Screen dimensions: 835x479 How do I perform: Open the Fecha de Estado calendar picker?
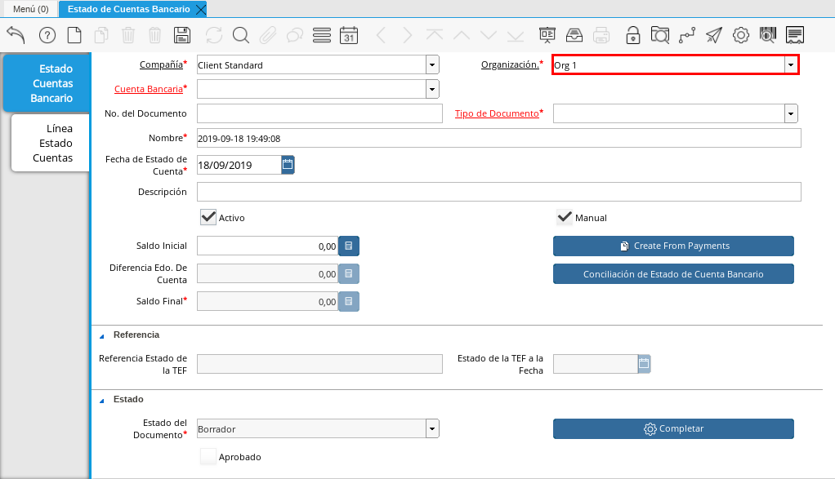(x=288, y=165)
